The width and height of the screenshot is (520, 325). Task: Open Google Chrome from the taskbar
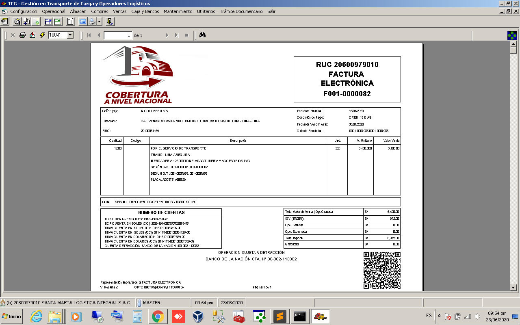(158, 316)
